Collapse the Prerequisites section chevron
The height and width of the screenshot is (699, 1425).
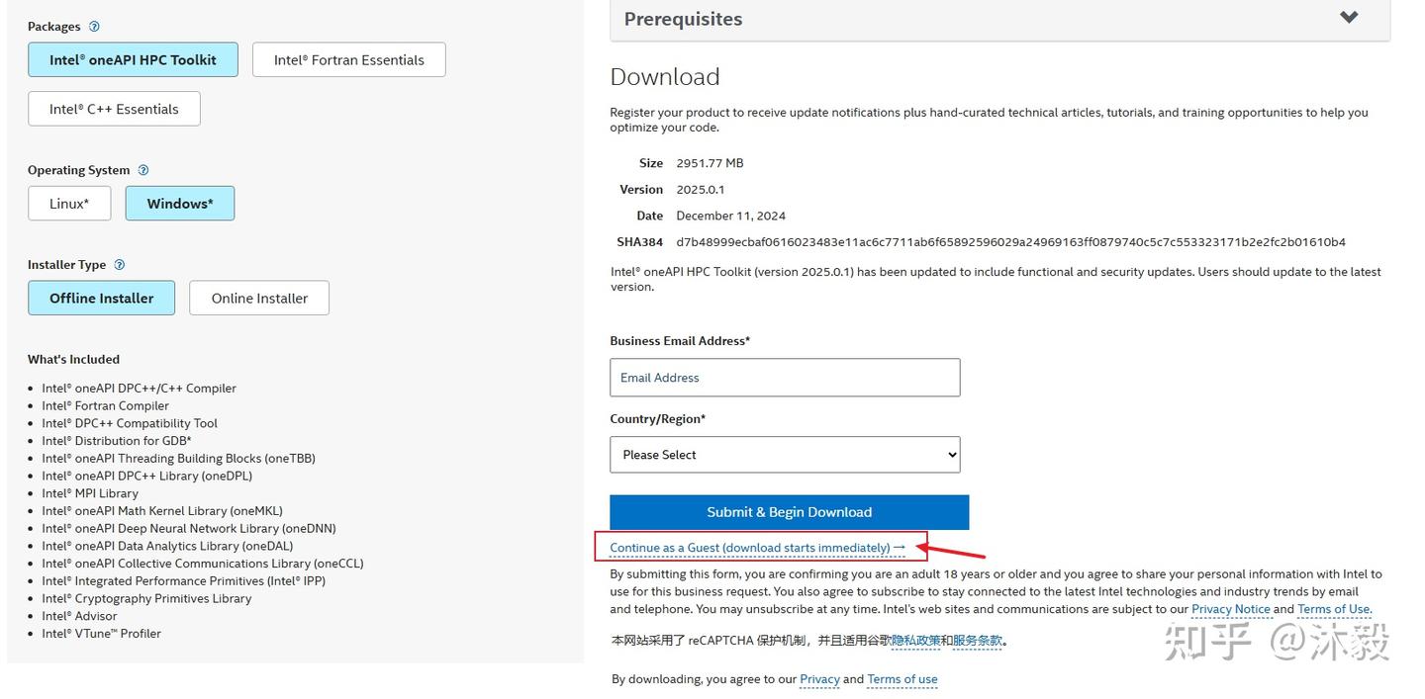1349,18
